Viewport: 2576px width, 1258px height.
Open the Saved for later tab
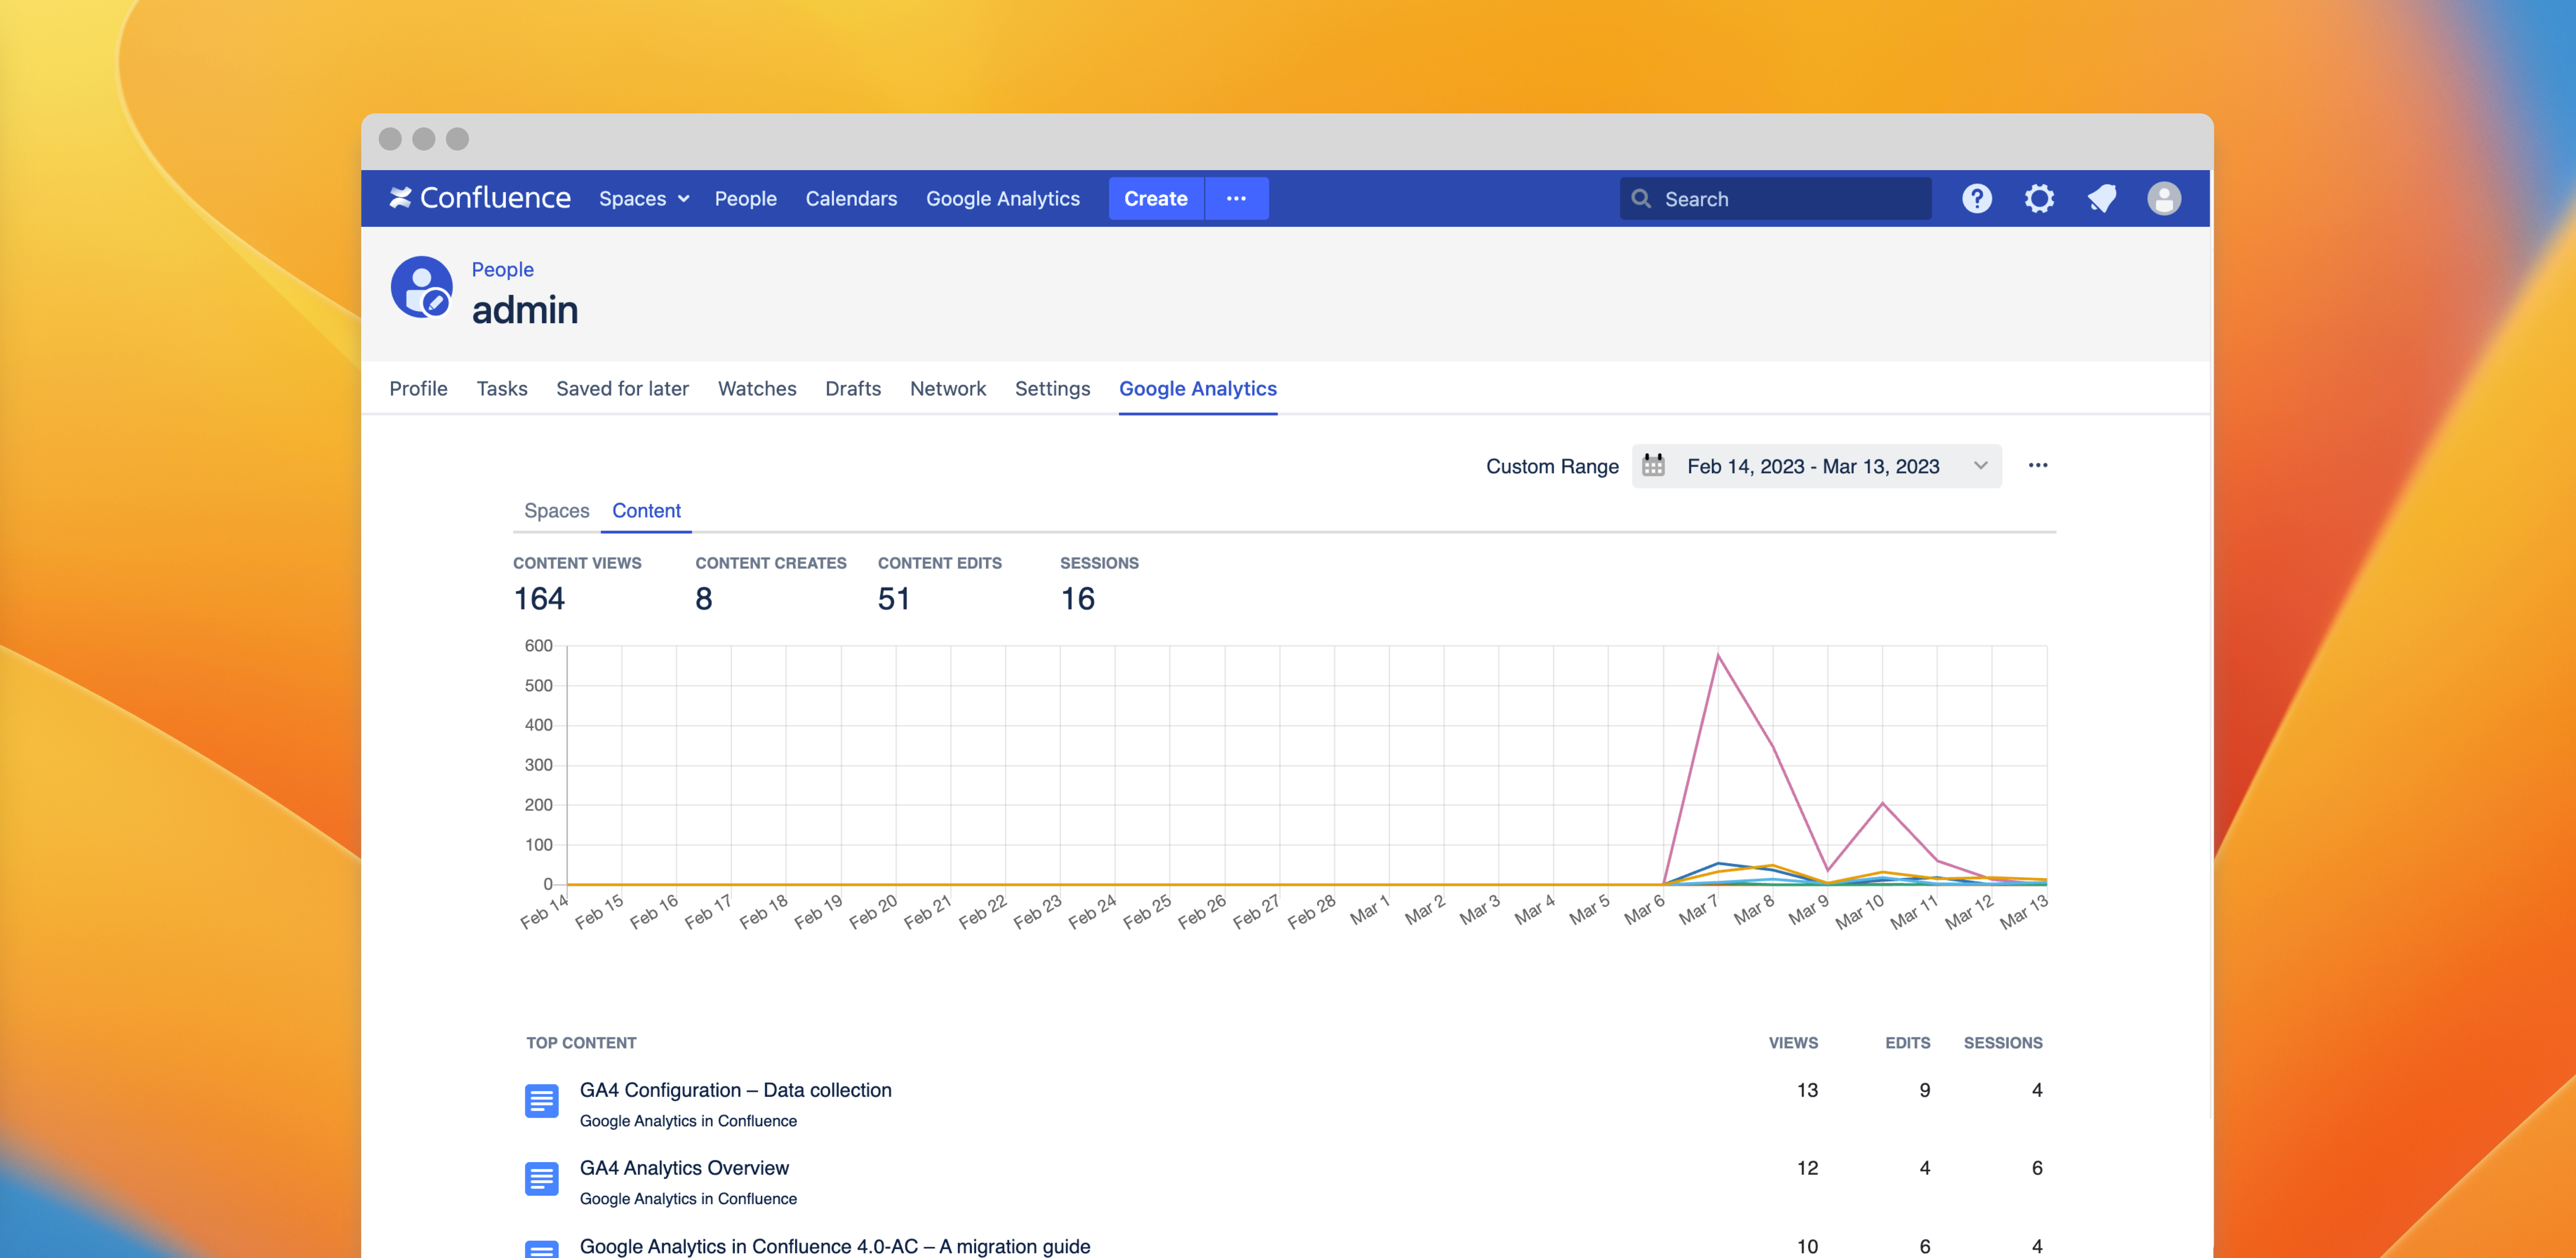click(x=622, y=388)
